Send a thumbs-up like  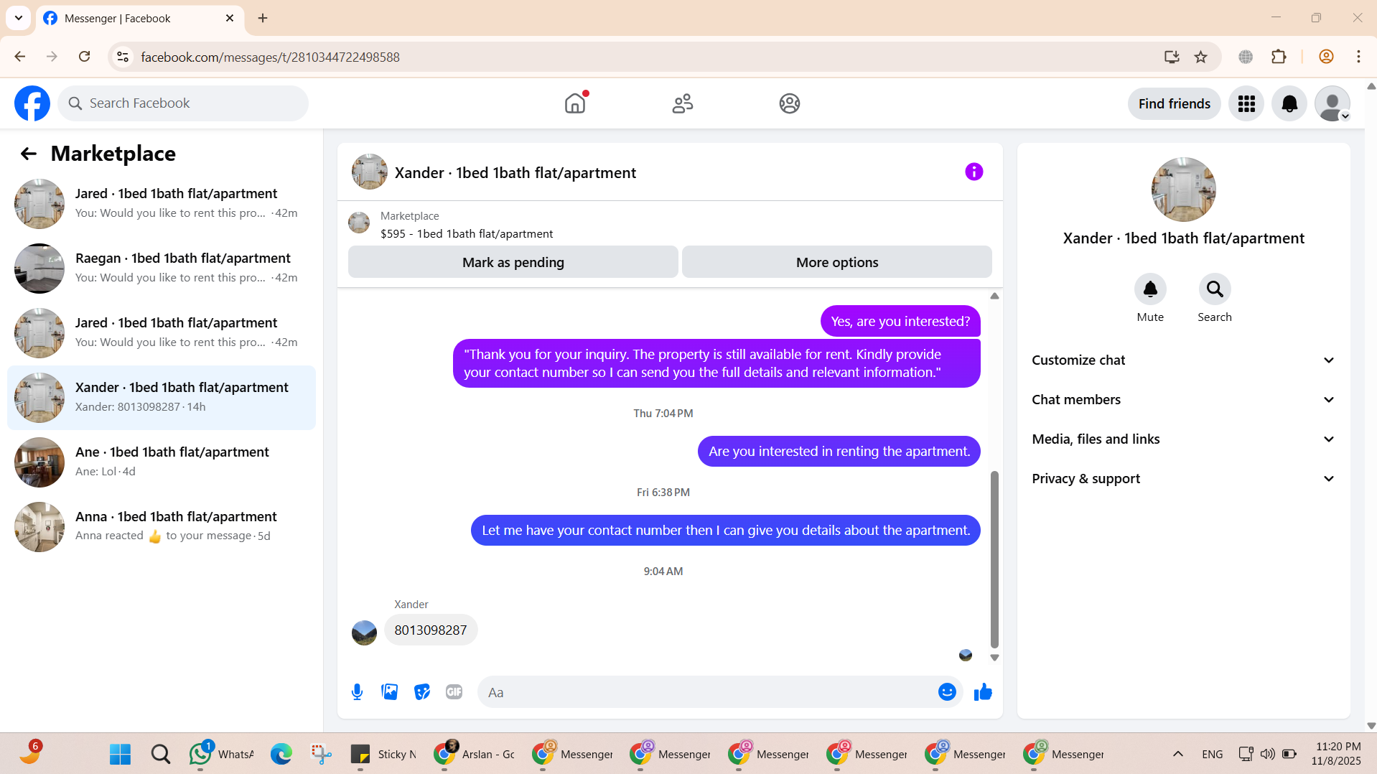click(x=983, y=692)
